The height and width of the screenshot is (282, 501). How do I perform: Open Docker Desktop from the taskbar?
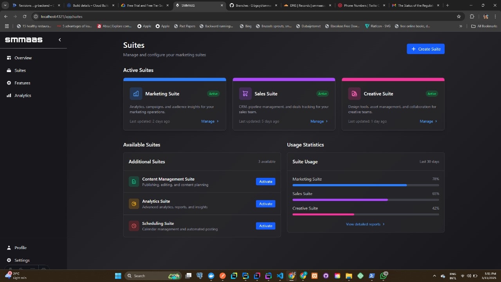[211, 276]
